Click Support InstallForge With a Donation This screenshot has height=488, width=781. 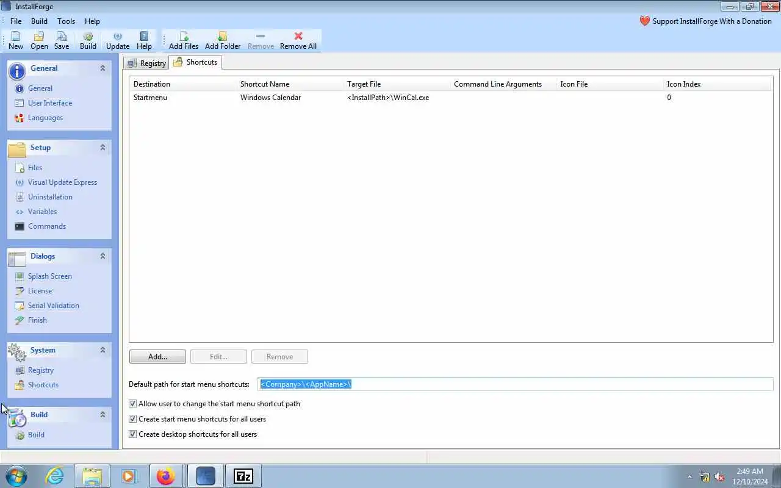[705, 21]
